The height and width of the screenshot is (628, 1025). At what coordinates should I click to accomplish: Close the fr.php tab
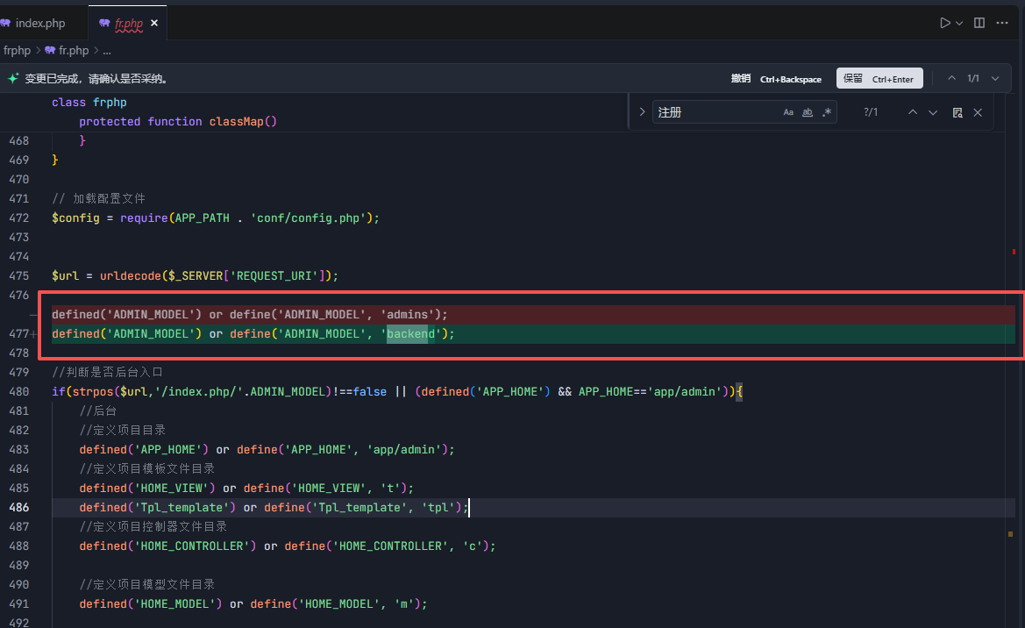point(154,23)
